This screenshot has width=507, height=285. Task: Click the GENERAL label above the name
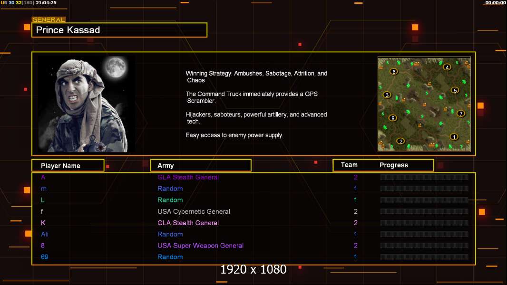[x=49, y=19]
